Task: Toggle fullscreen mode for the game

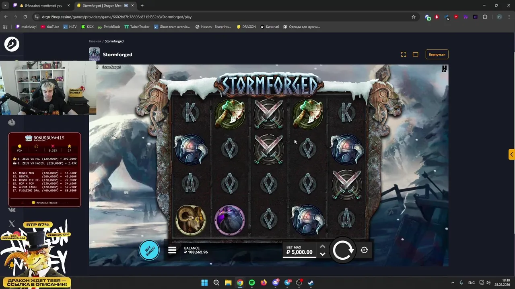Action: [x=404, y=54]
